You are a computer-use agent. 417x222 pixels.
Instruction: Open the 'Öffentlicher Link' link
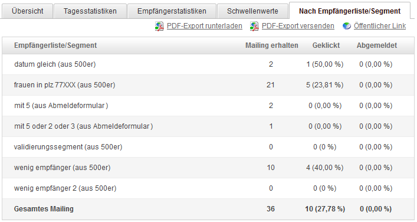[380, 26]
